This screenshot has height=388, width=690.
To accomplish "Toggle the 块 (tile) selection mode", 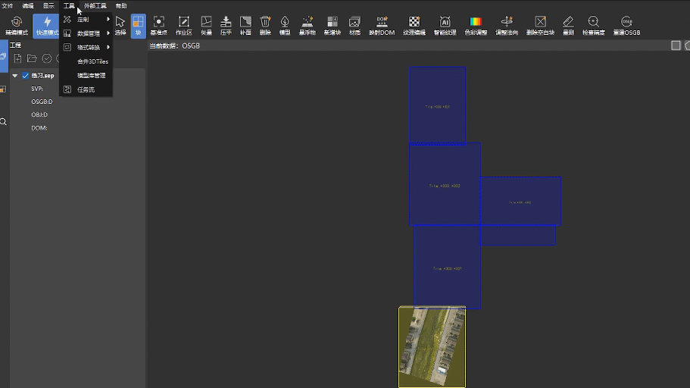I will click(x=138, y=25).
